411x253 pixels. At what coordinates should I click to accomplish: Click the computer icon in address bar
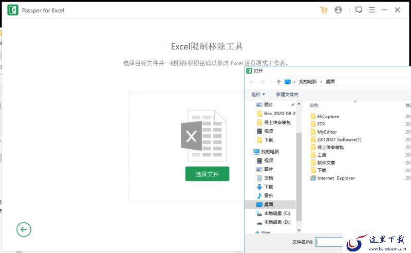(x=288, y=82)
